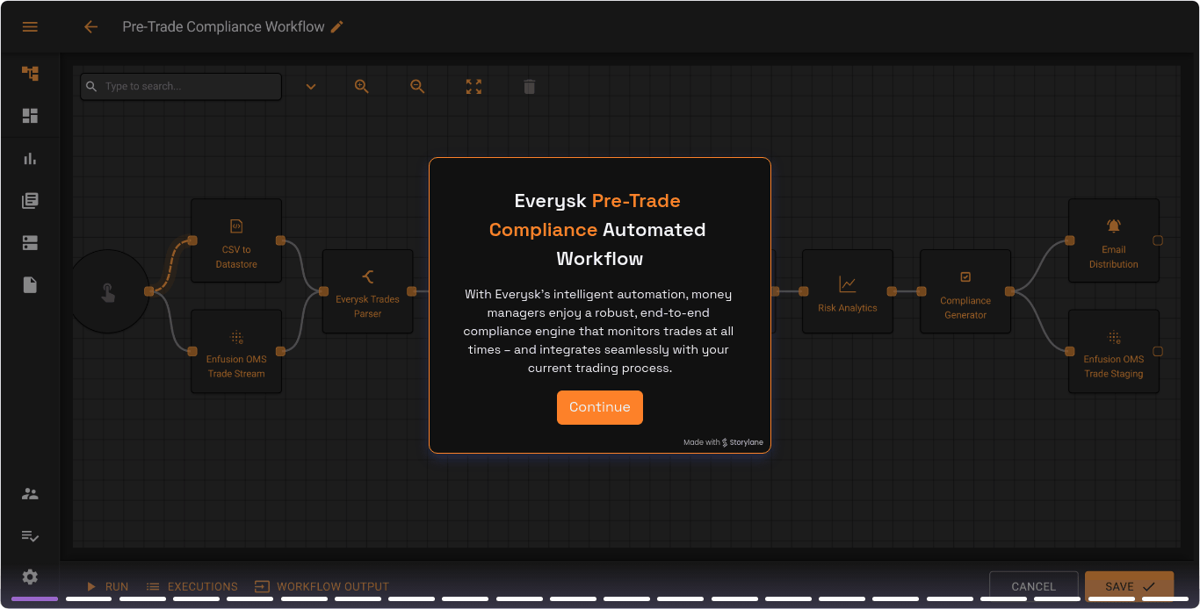Open the WORKFLOW OUTPUT tab
1200x609 pixels.
point(322,586)
